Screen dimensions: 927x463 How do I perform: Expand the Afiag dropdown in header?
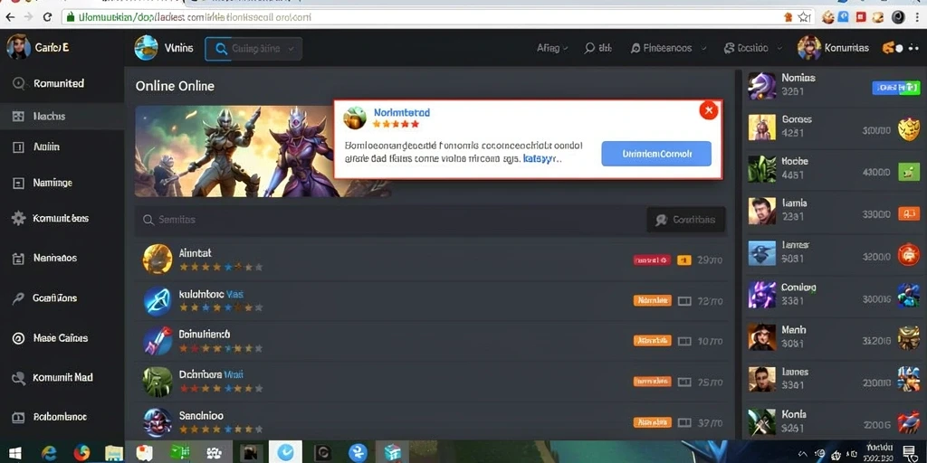point(565,49)
